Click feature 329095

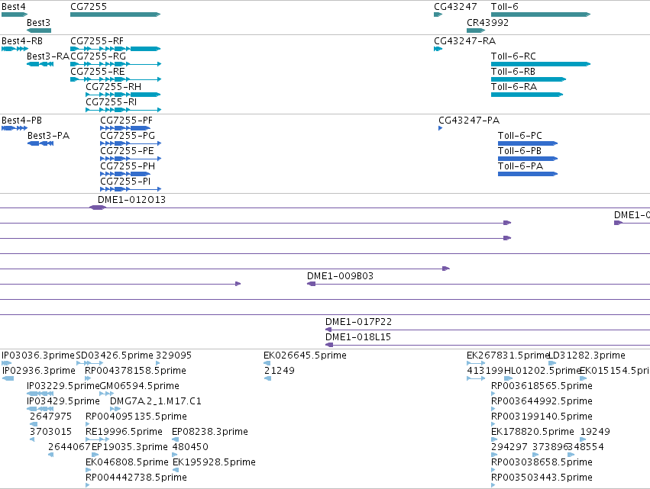157,363
